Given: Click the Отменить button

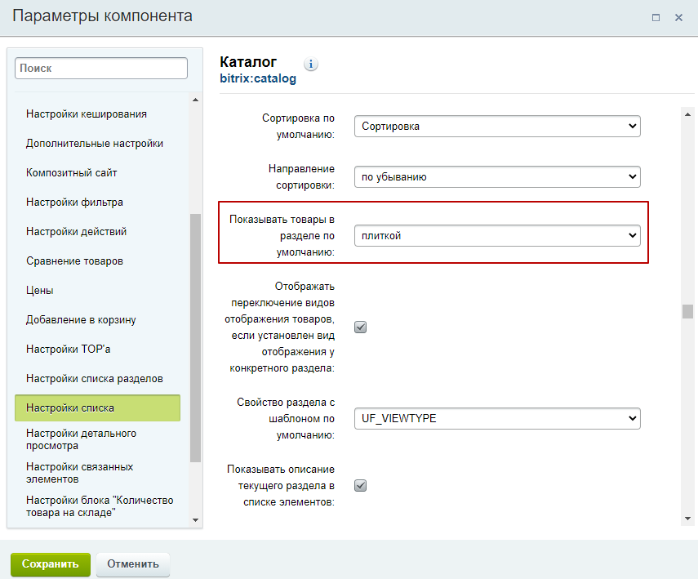Looking at the screenshot, I should tap(132, 563).
